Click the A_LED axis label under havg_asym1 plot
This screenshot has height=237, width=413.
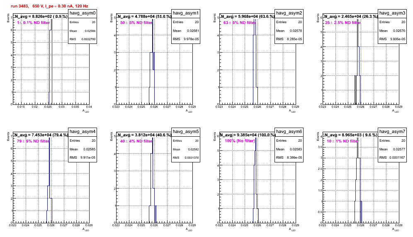pos(189,111)
